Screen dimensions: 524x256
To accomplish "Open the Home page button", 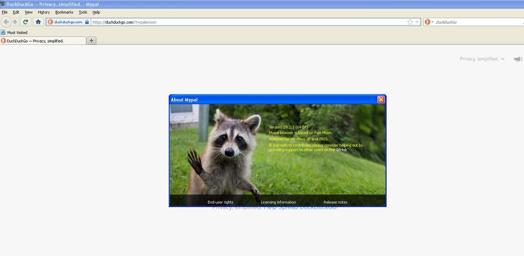I will 38,22.
